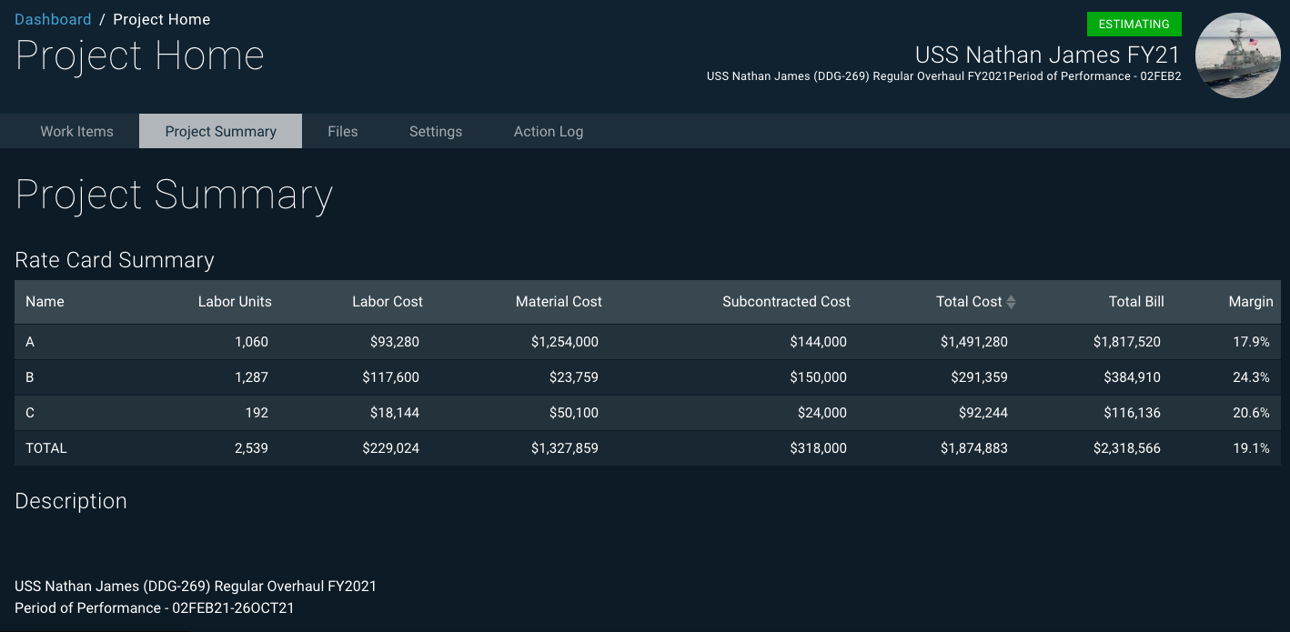Select the Project Summary tab

point(220,131)
